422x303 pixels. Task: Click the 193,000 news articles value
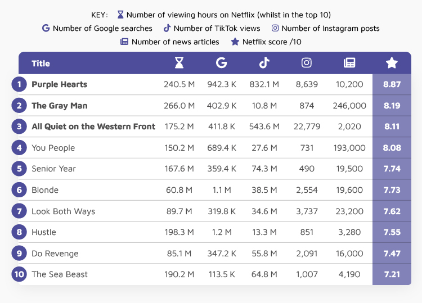tap(349, 148)
